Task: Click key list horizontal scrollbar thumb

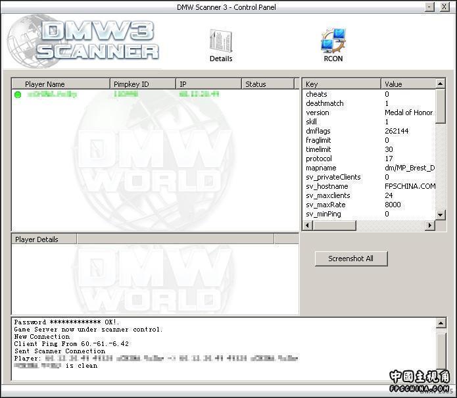Action: point(334,226)
